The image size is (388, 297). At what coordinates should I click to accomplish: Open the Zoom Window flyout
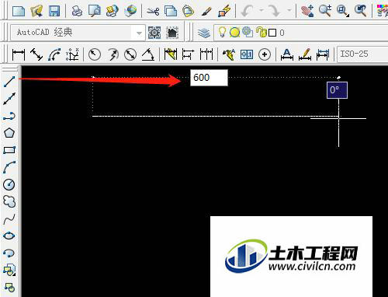pyautogui.click(x=343, y=11)
